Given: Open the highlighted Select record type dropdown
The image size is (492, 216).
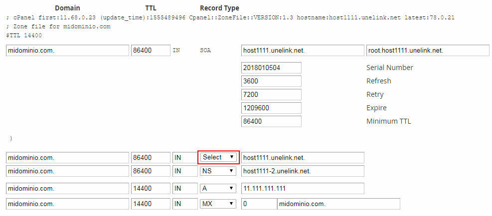Looking at the screenshot, I should (218, 157).
